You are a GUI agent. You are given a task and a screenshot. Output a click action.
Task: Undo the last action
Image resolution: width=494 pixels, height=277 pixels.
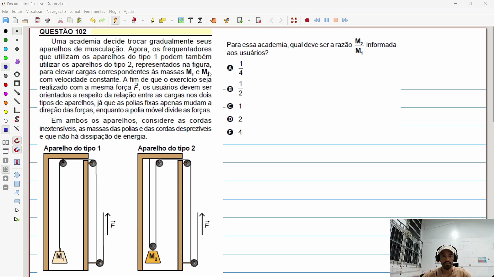click(92, 21)
